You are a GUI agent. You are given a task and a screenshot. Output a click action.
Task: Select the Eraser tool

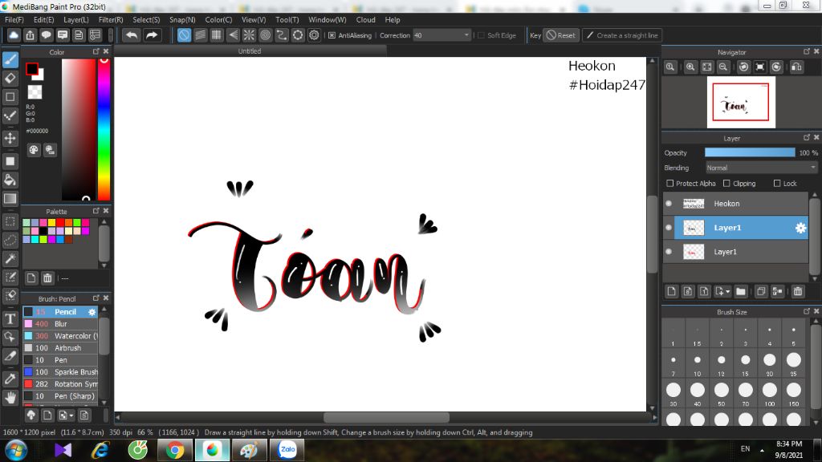pos(10,78)
